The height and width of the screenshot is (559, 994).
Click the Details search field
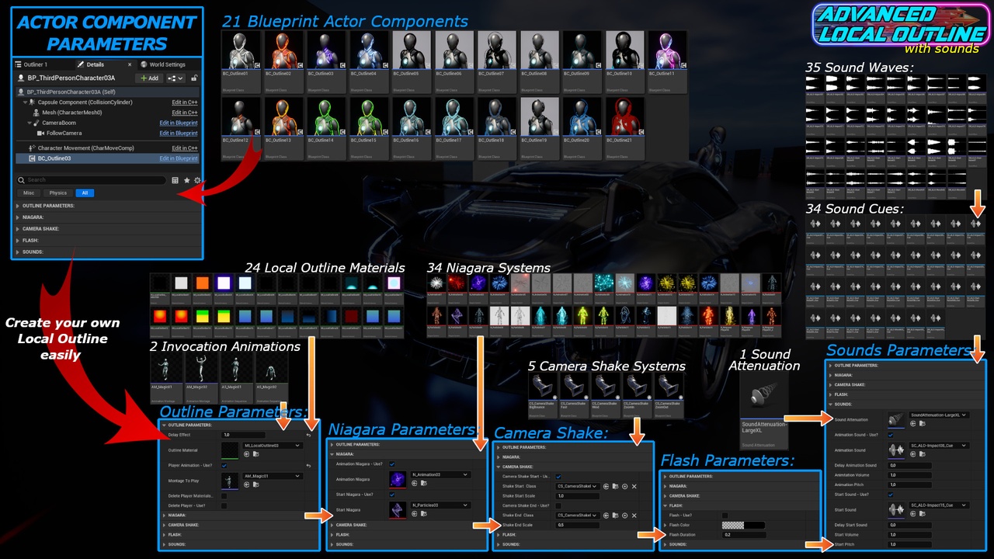point(91,180)
